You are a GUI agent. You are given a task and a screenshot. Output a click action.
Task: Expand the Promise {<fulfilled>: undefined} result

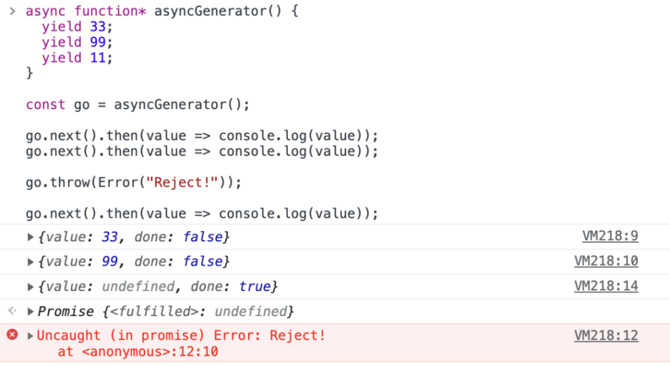[30, 311]
